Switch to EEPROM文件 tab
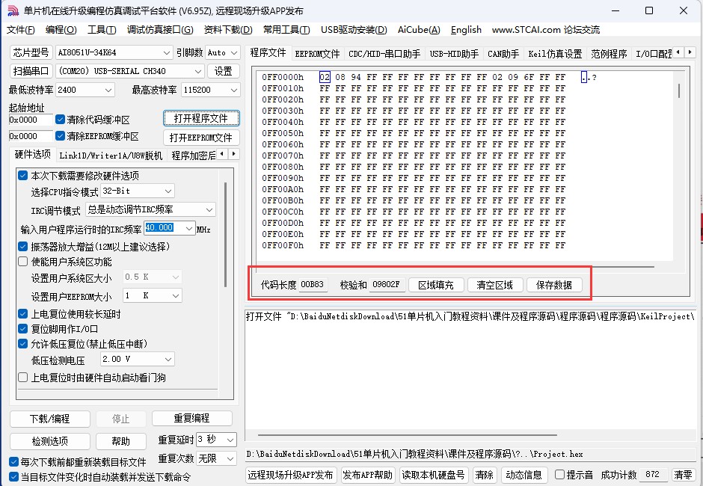The width and height of the screenshot is (703, 486). coord(317,54)
